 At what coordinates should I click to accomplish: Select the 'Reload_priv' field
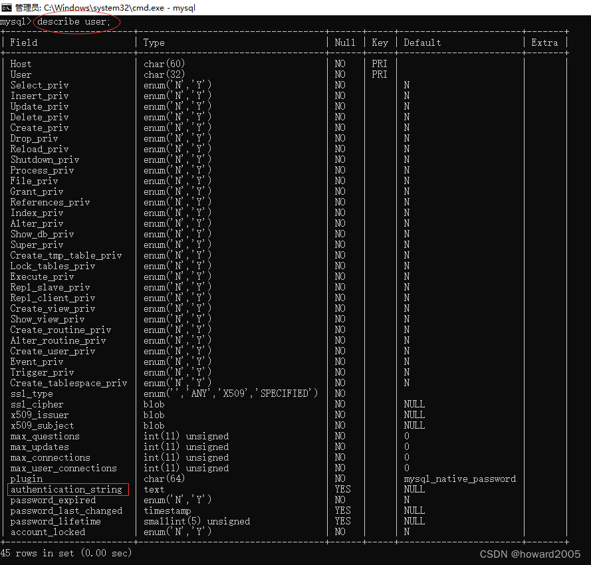pyautogui.click(x=40, y=150)
